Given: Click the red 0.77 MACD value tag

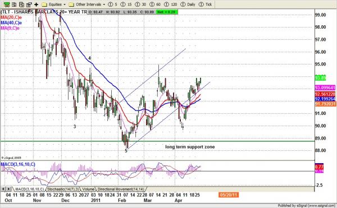Looking at the screenshot, I should pyautogui.click(x=319, y=167).
